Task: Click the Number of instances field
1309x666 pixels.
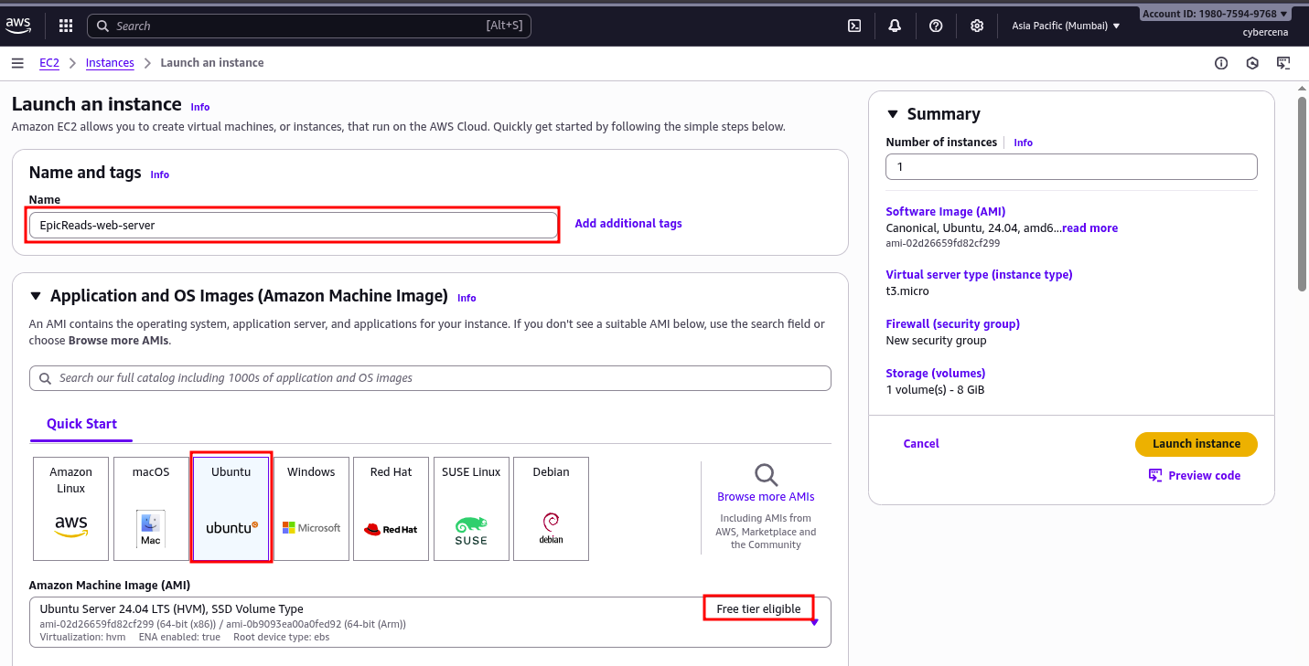Action: click(x=1071, y=167)
